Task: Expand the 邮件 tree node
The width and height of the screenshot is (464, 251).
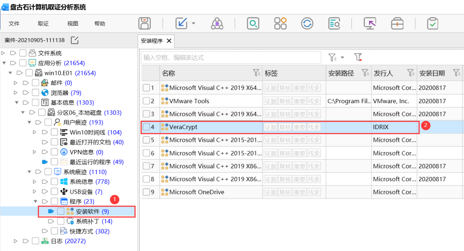Action: (x=16, y=83)
